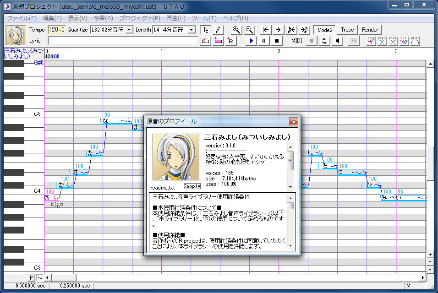The width and height of the screenshot is (438, 293).
Task: Click the horizontal scroll right arrow
Action: coord(422,277)
